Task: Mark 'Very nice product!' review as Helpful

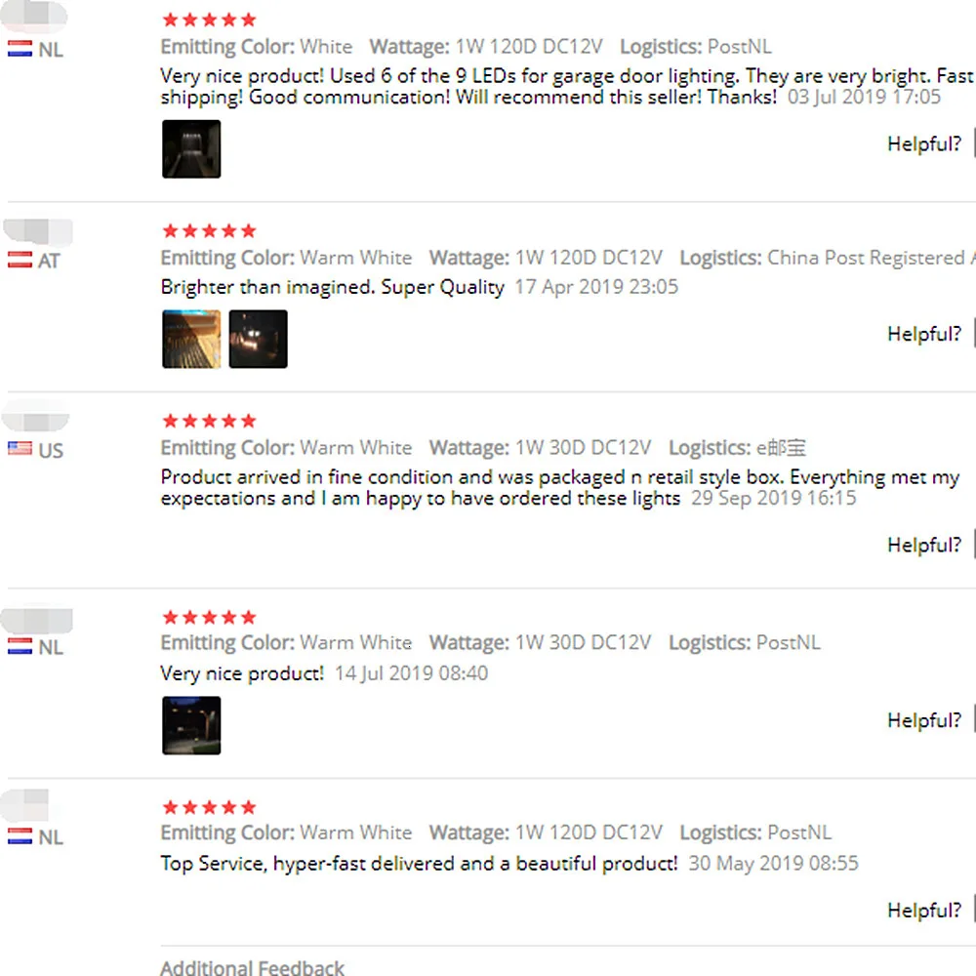Action: (x=924, y=720)
